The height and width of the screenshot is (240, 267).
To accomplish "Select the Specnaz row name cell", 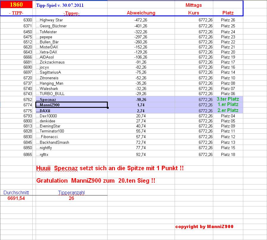I will (x=72, y=100).
